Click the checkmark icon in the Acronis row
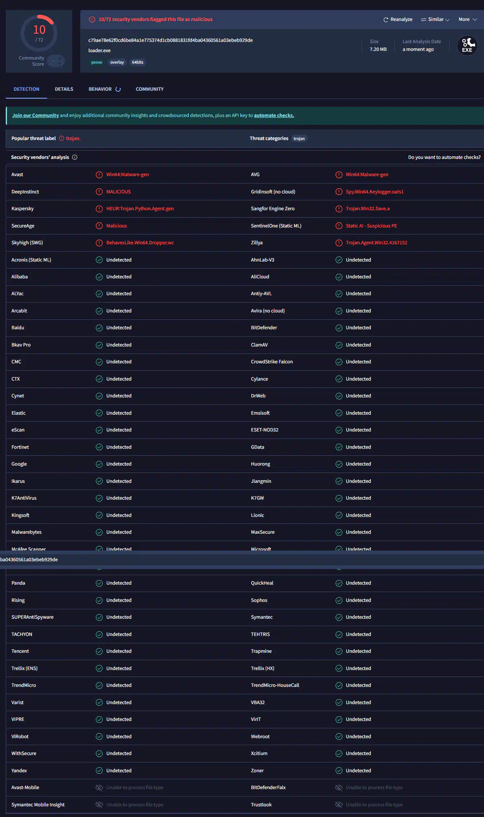Image resolution: width=484 pixels, height=817 pixels. coord(99,260)
